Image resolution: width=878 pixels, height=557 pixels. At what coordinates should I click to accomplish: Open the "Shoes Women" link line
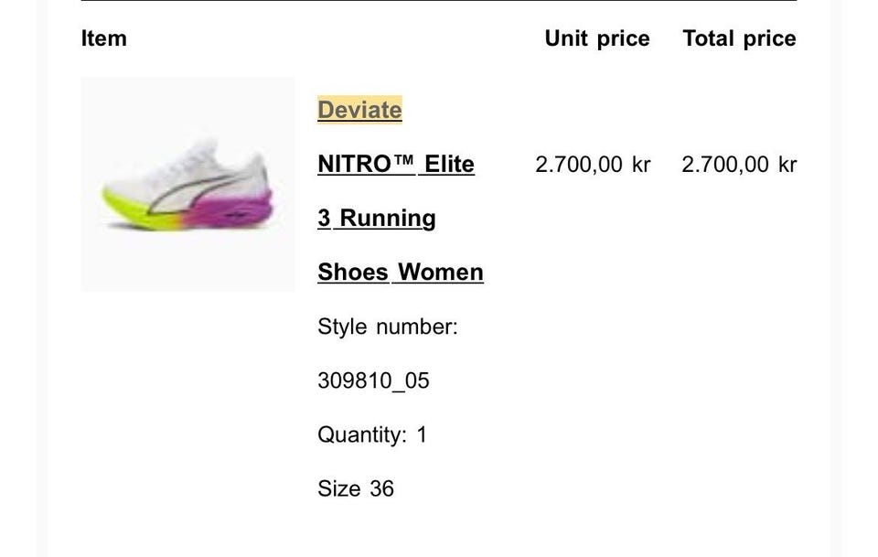(400, 273)
